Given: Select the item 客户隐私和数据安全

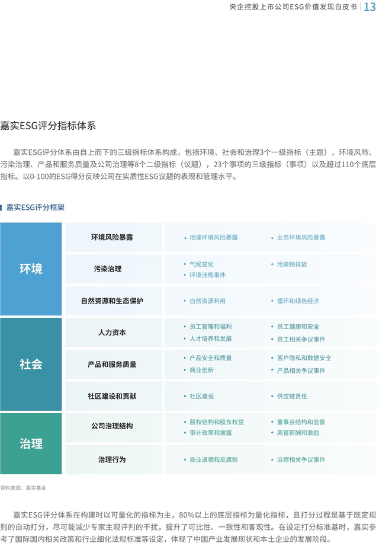Looking at the screenshot, I should 304,358.
